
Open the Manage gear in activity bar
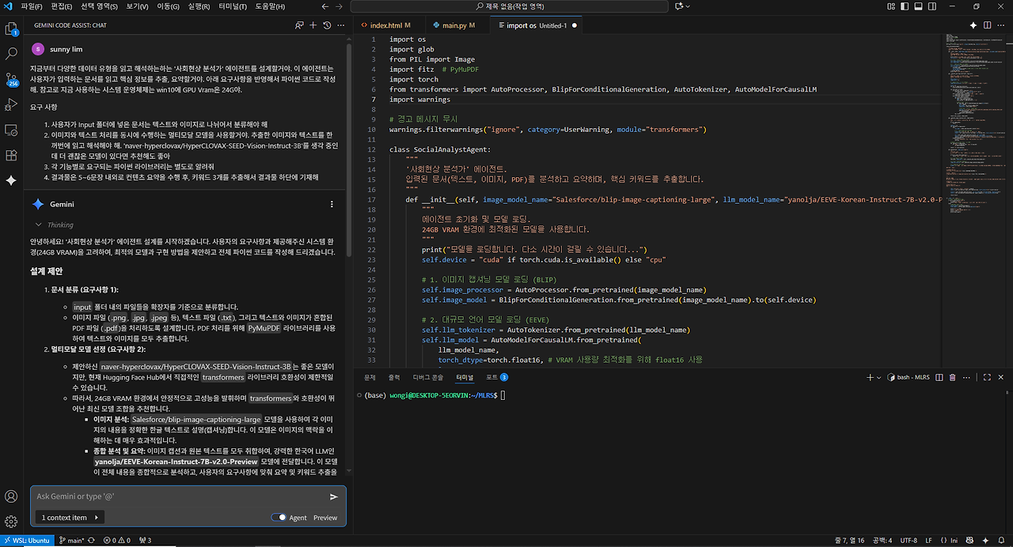pos(11,522)
